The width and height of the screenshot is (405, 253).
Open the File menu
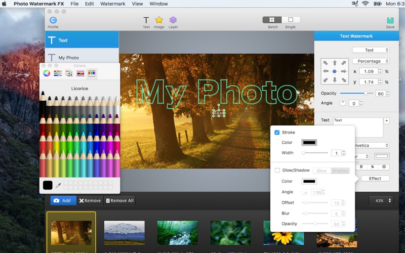click(74, 4)
